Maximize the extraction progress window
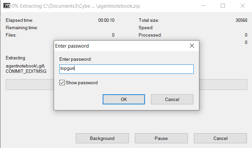 223,6
